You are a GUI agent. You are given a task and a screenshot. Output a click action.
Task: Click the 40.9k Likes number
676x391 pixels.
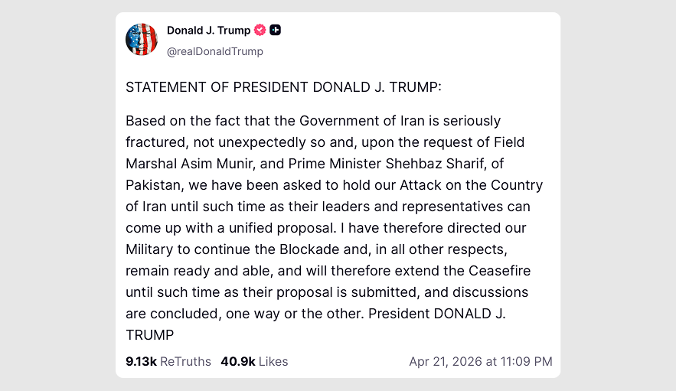[237, 361]
